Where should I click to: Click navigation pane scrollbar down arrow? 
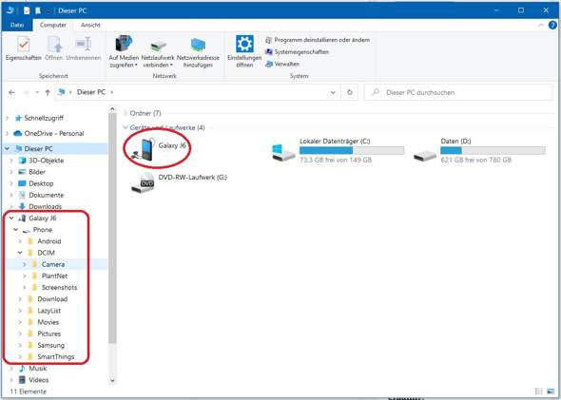112,380
